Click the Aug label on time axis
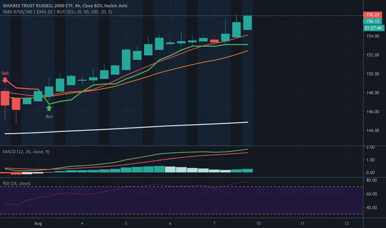This screenshot has width=386, height=228. (38, 223)
